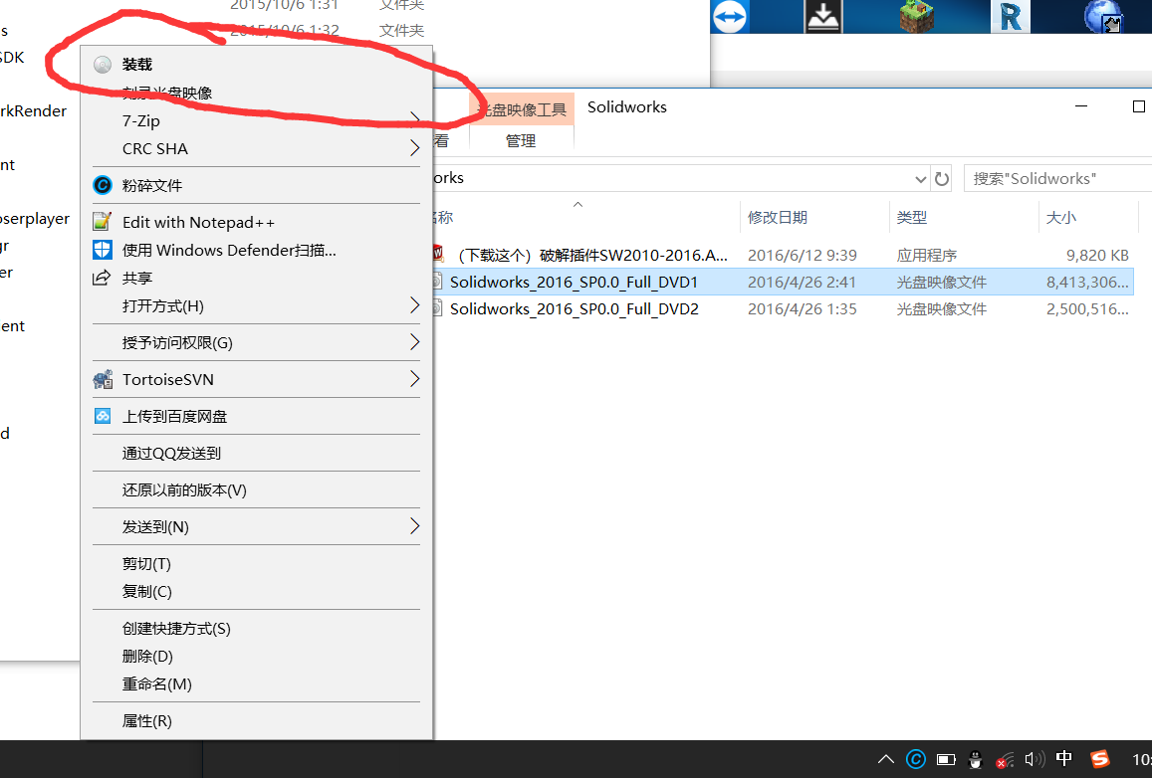This screenshot has height=778, width=1152.
Task: Expand the 打开方式(H) submenu arrow
Action: [414, 305]
